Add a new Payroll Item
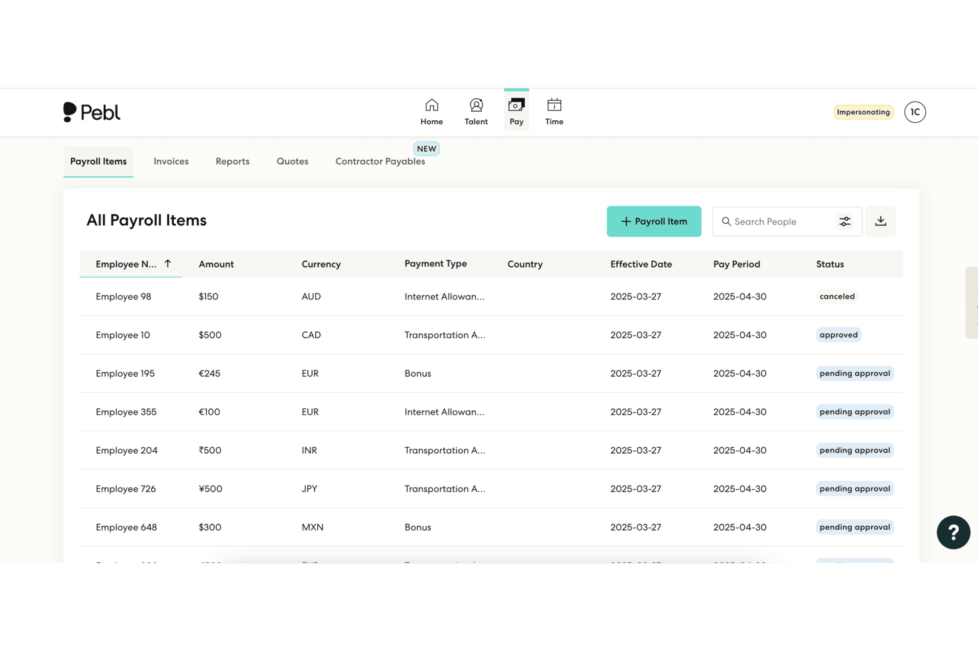978x652 pixels. pyautogui.click(x=654, y=221)
